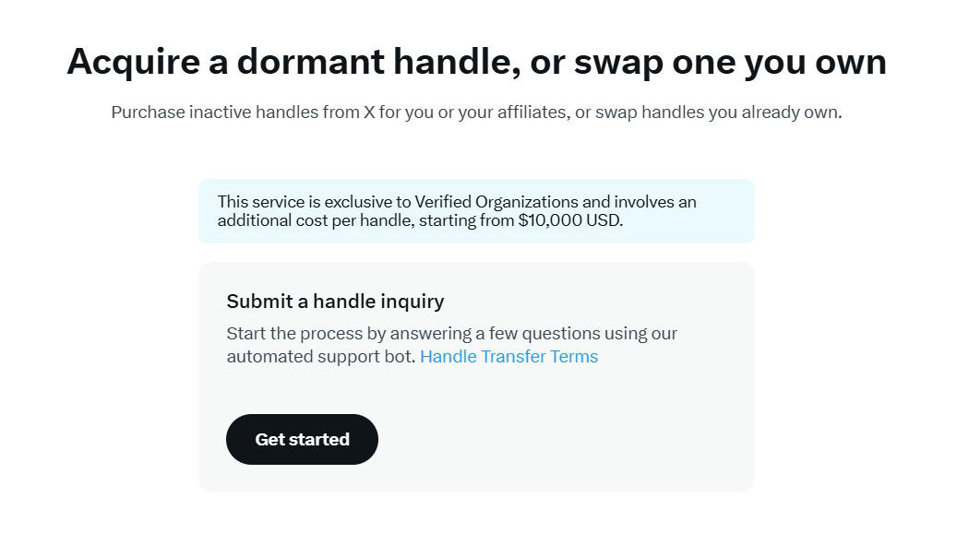Click 'a few questions using our' text

577,333
